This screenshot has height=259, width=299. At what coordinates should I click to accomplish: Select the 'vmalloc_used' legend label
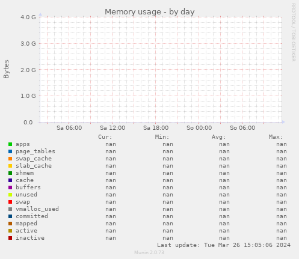[37, 209]
